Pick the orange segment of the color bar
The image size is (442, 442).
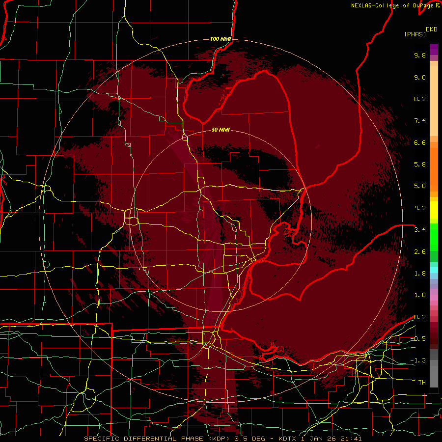(434, 169)
